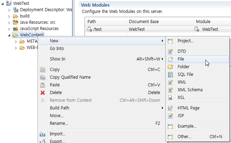This screenshot has height=143, width=231.
Task: Collapse the WebContent folder
Action: coord(9,35)
